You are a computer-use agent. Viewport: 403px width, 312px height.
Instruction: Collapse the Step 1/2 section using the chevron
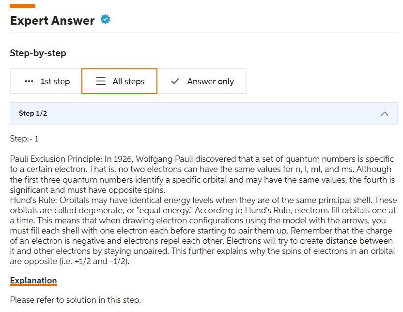pyautogui.click(x=385, y=113)
